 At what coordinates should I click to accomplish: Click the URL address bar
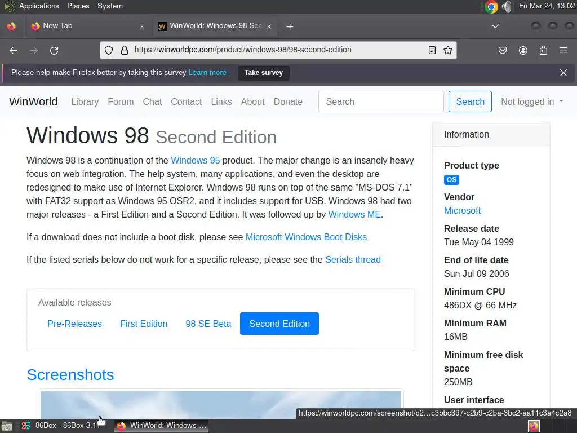[x=278, y=50]
